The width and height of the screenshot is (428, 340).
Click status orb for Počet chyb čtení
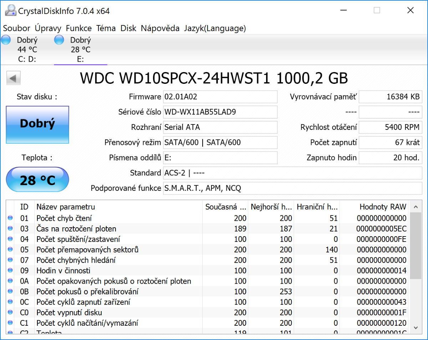pyautogui.click(x=10, y=218)
